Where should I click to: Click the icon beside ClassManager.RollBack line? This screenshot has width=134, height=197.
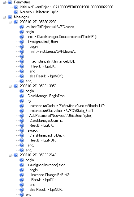pyautogui.click(x=22, y=135)
